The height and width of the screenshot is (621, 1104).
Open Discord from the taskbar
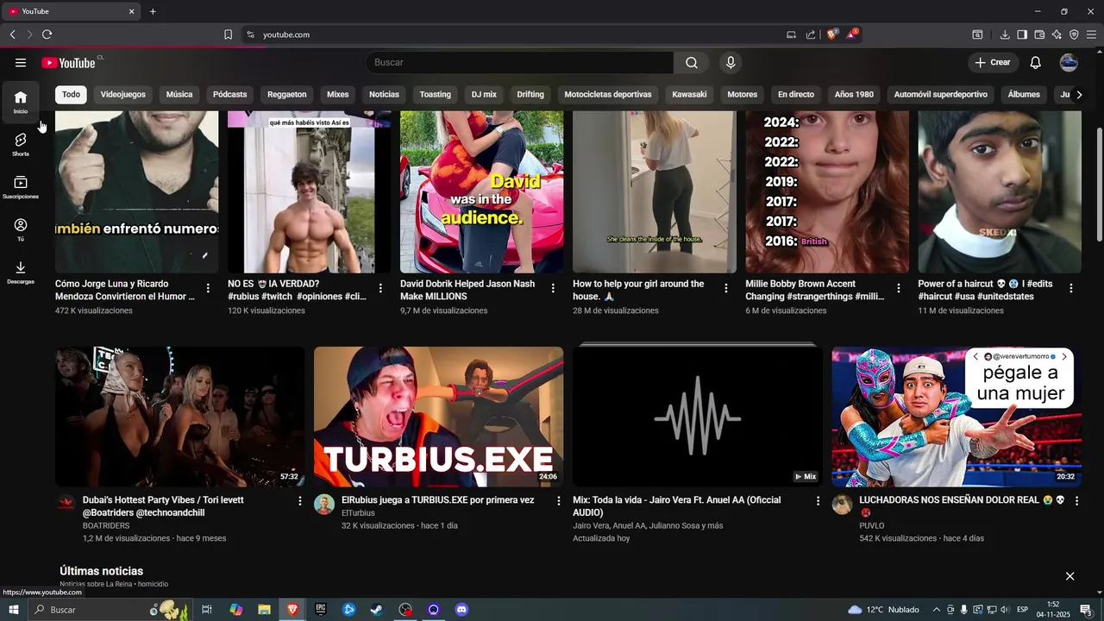[x=461, y=610]
